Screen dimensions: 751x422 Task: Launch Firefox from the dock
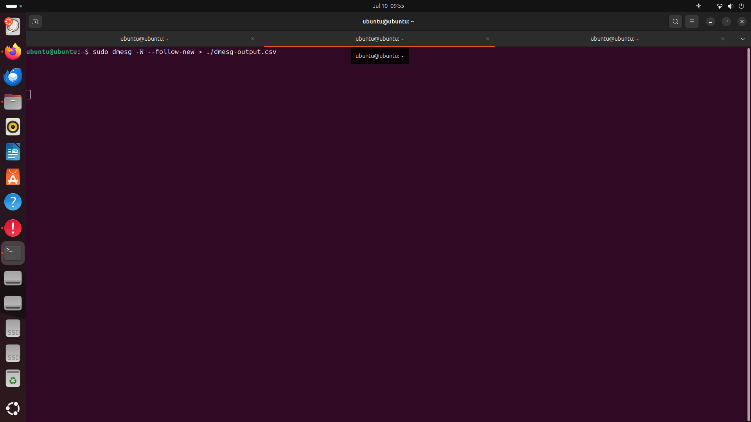(x=13, y=52)
